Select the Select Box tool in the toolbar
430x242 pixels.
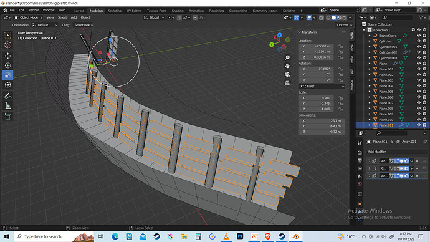pyautogui.click(x=7, y=35)
